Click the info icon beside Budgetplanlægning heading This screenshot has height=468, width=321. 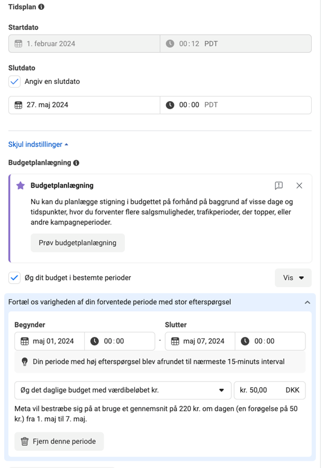tap(76, 163)
